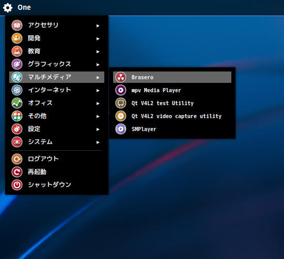Expand the 教育 submenu arrow
The image size is (284, 259).
coord(98,52)
